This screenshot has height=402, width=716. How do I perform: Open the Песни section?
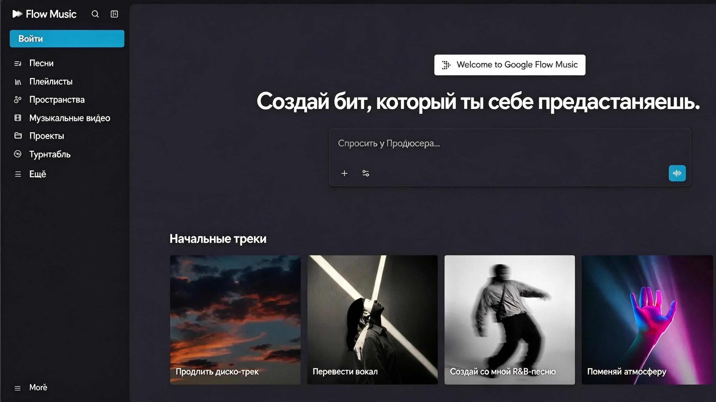(41, 63)
